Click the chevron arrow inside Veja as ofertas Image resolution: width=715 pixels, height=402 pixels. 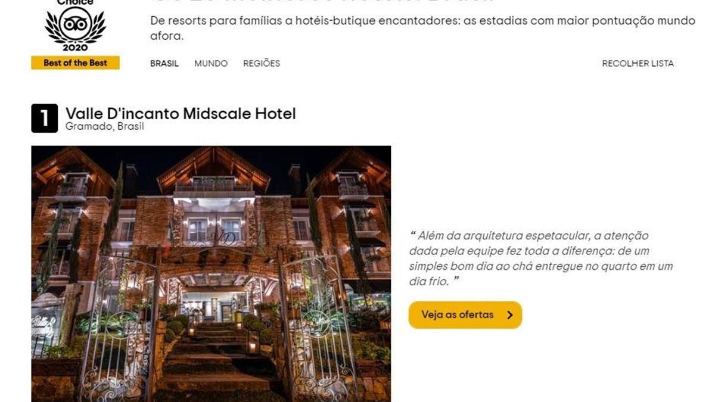click(x=509, y=315)
